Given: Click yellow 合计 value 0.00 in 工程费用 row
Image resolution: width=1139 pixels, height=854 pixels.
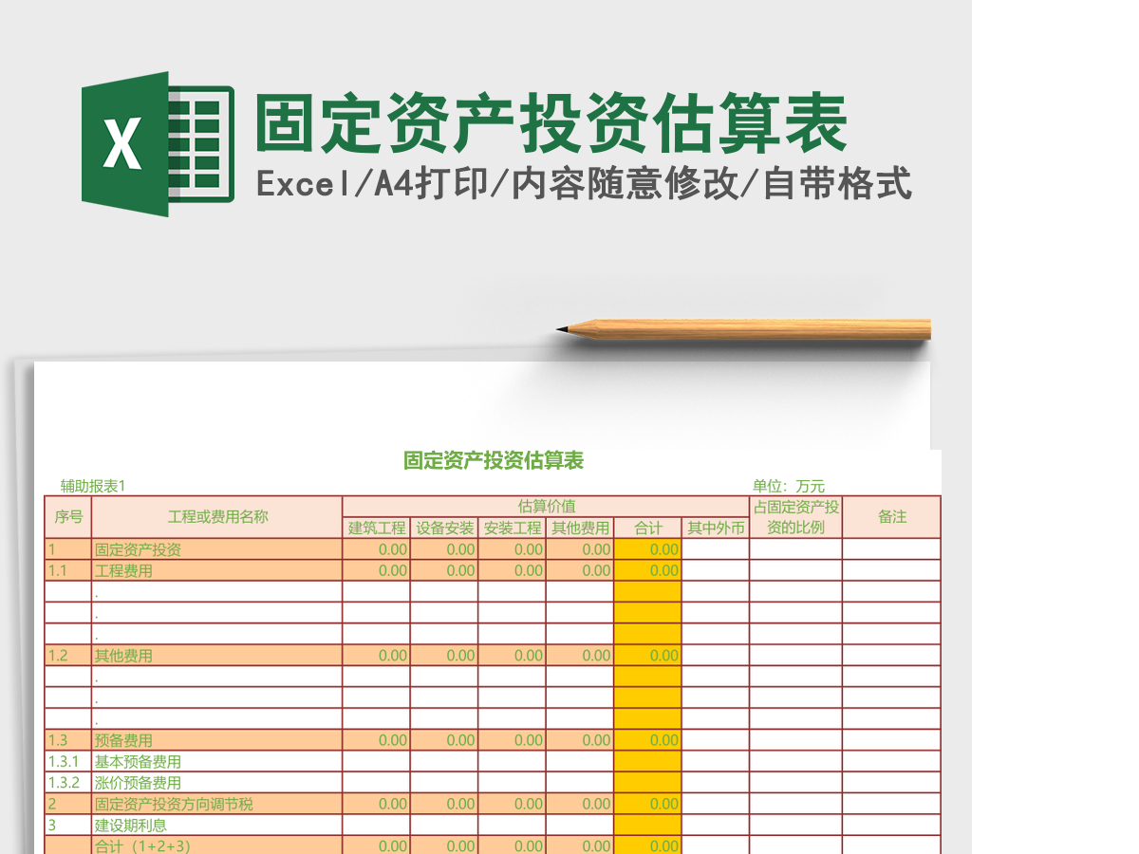Looking at the screenshot, I should 647,570.
